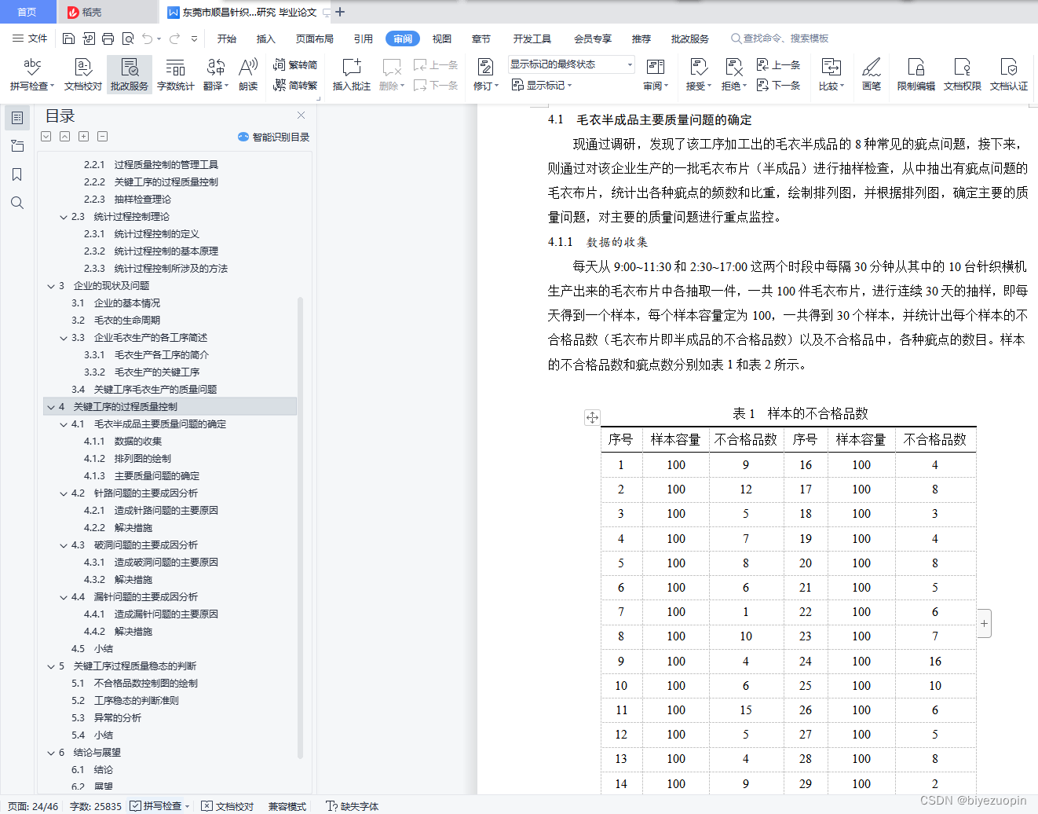
Task: Run 拼写检查 spell check
Action: (x=32, y=75)
